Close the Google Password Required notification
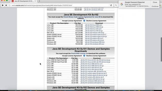Viewport: 162px width, 91px height. pos(155,2)
